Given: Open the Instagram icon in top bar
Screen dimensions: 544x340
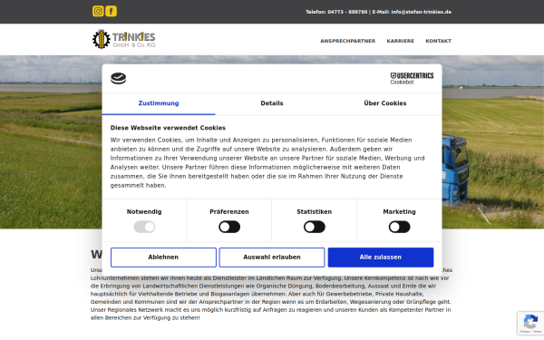Looking at the screenshot, I should [x=98, y=11].
